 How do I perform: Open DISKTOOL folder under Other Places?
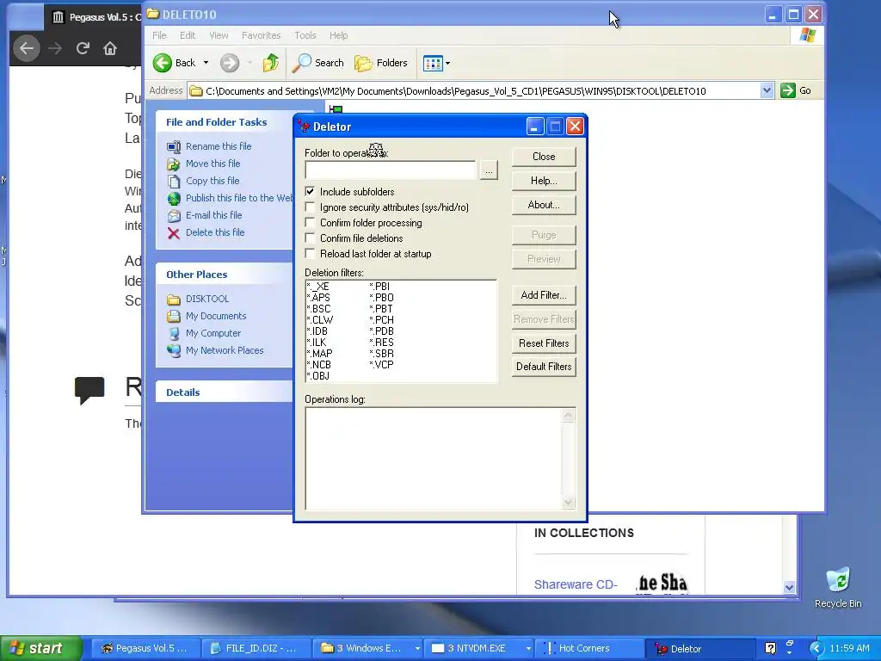coord(207,299)
